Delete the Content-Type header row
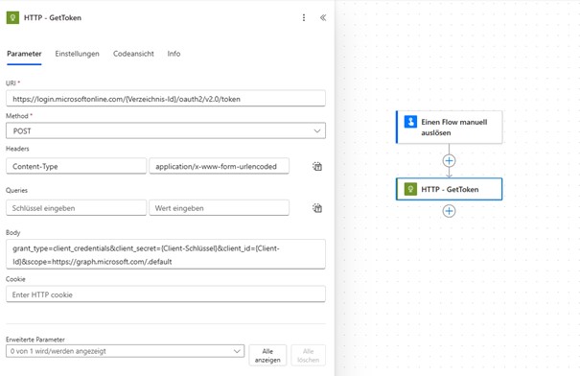The height and width of the screenshot is (376, 580). (x=317, y=166)
